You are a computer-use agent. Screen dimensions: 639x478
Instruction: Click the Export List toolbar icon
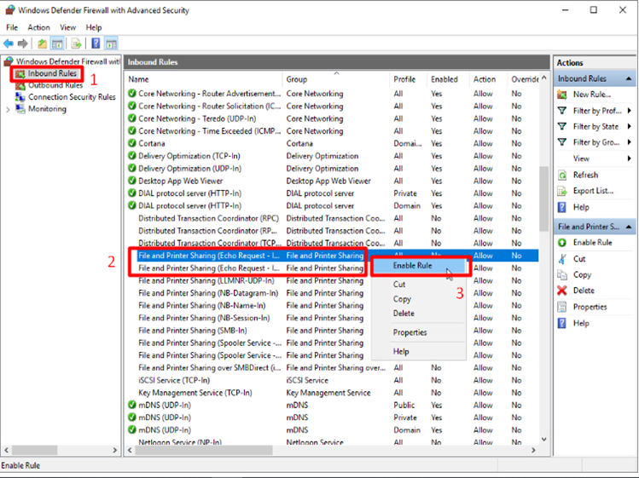pyautogui.click(x=76, y=43)
